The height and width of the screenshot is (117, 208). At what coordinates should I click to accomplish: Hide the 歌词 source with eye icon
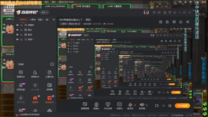(17, 35)
